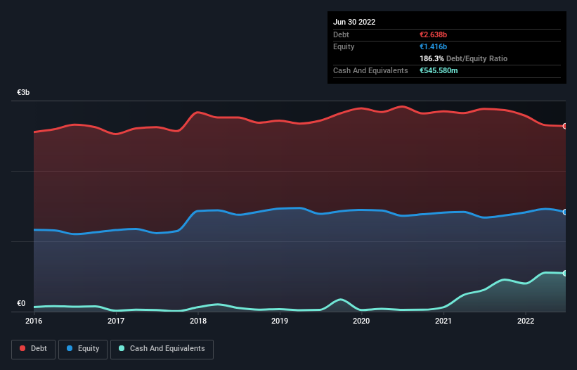
Task: Click the €1.416b equity value
Action: (x=434, y=46)
